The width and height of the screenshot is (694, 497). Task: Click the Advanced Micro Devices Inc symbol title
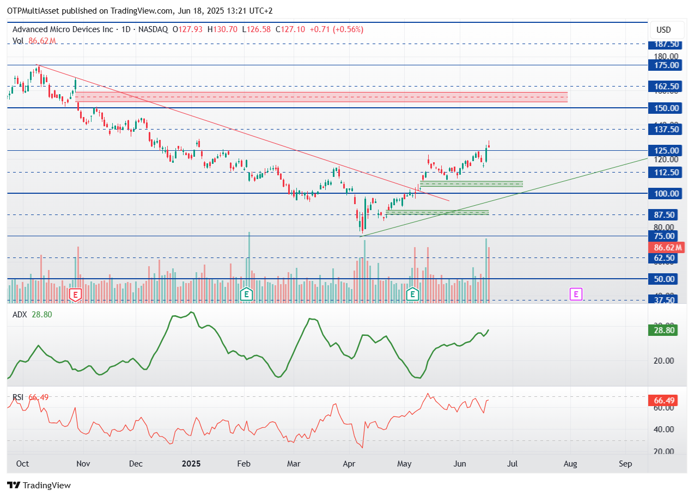point(63,29)
